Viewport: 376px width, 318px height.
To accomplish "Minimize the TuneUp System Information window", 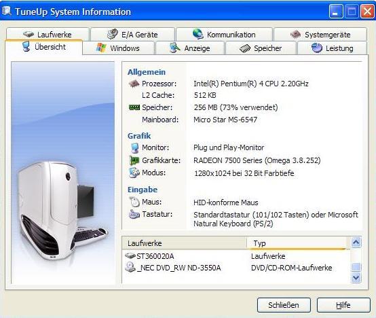I will 336,12.
